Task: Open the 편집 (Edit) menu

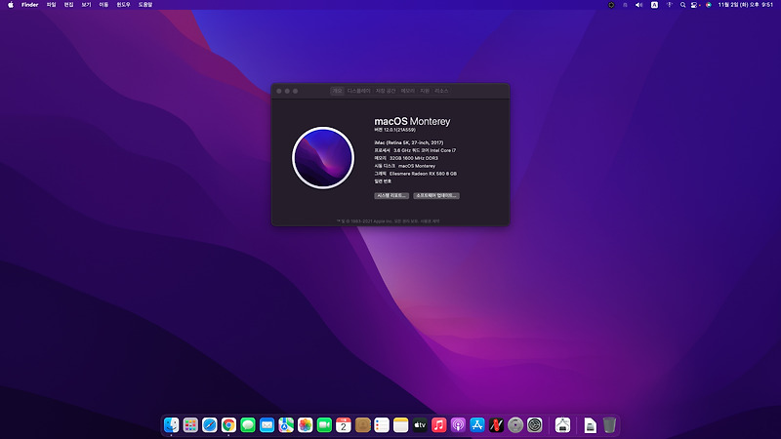Action: pos(68,5)
